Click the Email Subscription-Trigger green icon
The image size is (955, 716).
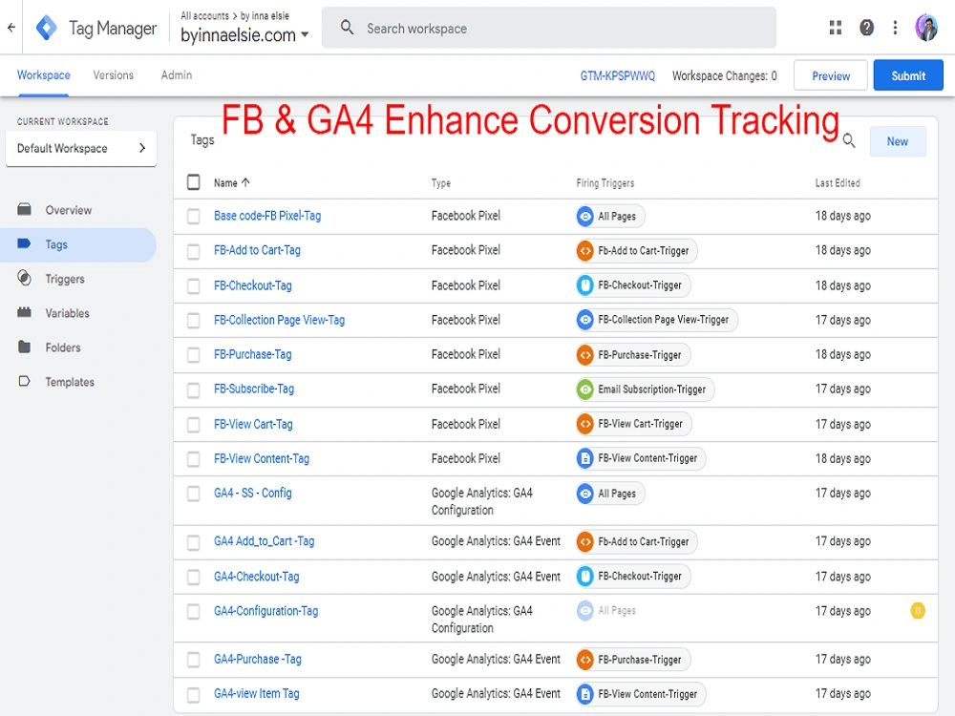pos(584,390)
